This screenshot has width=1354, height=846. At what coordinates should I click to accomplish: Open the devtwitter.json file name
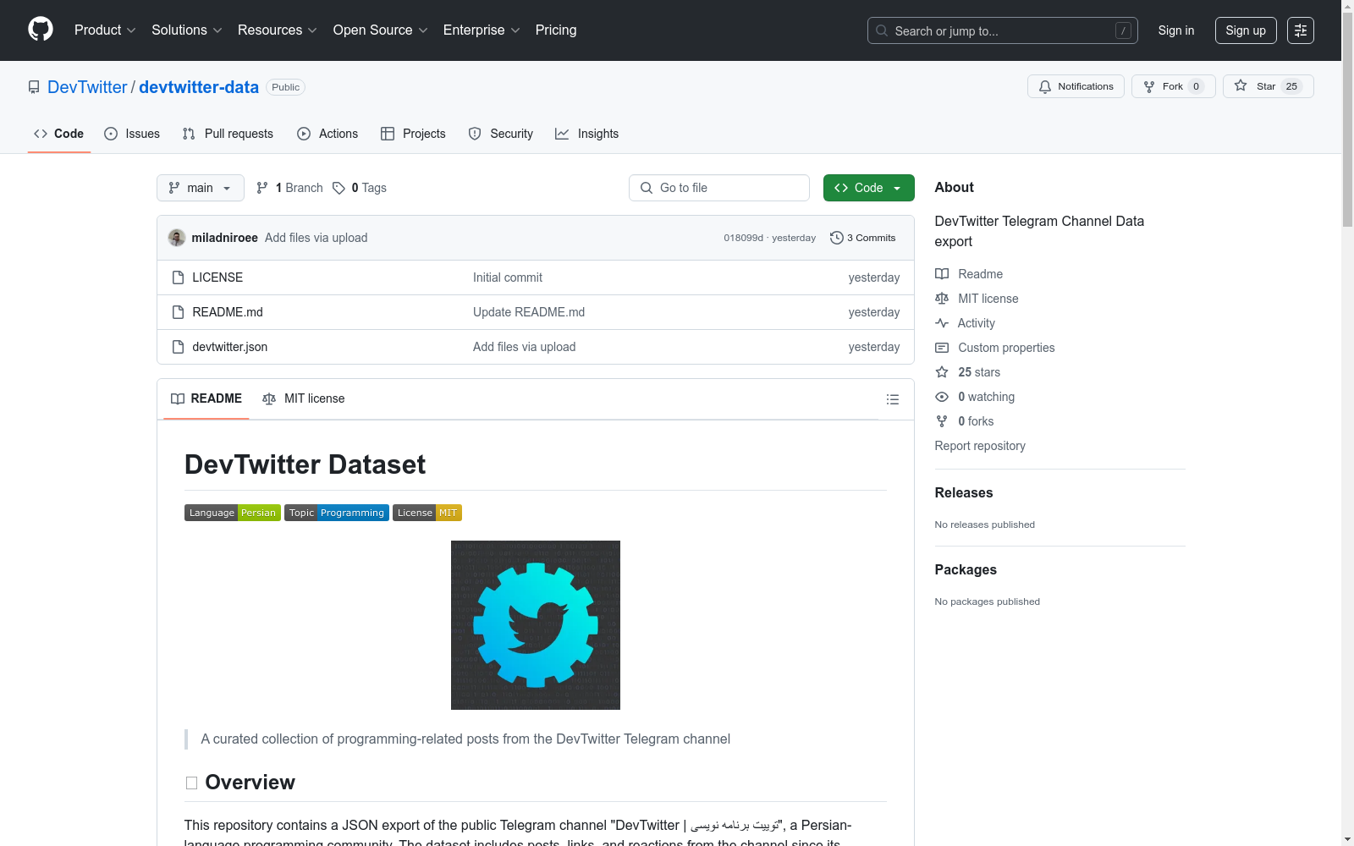tap(230, 347)
